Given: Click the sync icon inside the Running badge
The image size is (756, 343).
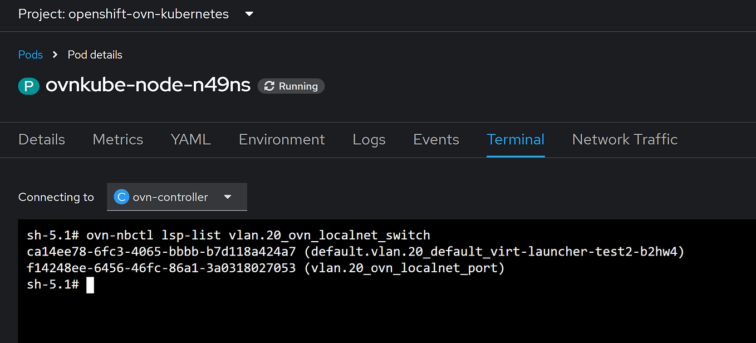Looking at the screenshot, I should point(269,86).
